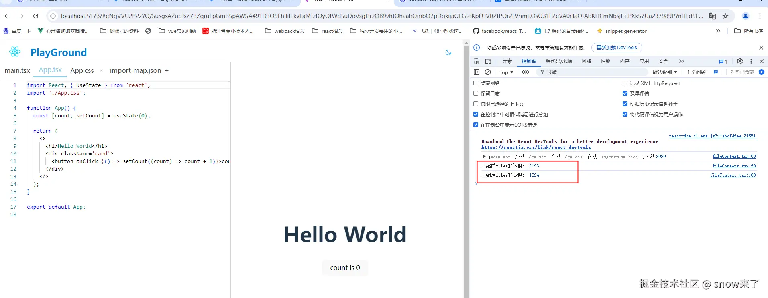Open the 性能 DevTools tab
Viewport: 768px width, 298px height.
click(605, 61)
